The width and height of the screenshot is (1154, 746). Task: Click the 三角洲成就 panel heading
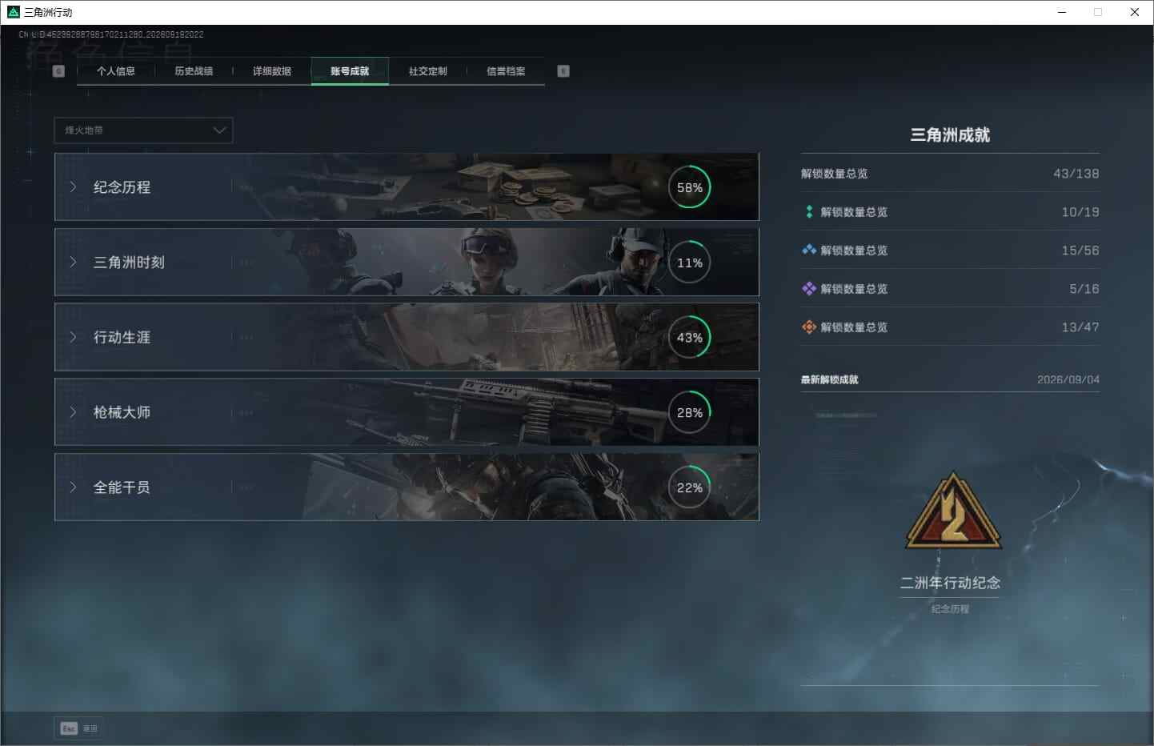pyautogui.click(x=950, y=135)
